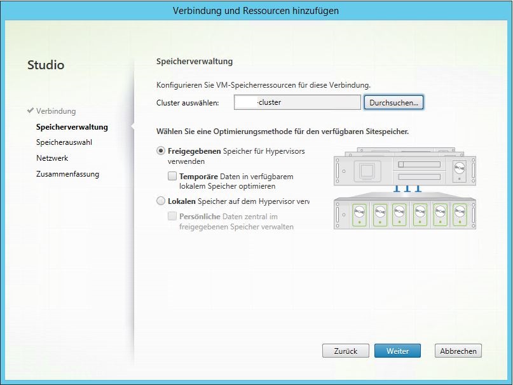Viewport: 513px width, 385px height.
Task: Open the Speicherauswahl step in the sidebar
Action: (x=64, y=142)
